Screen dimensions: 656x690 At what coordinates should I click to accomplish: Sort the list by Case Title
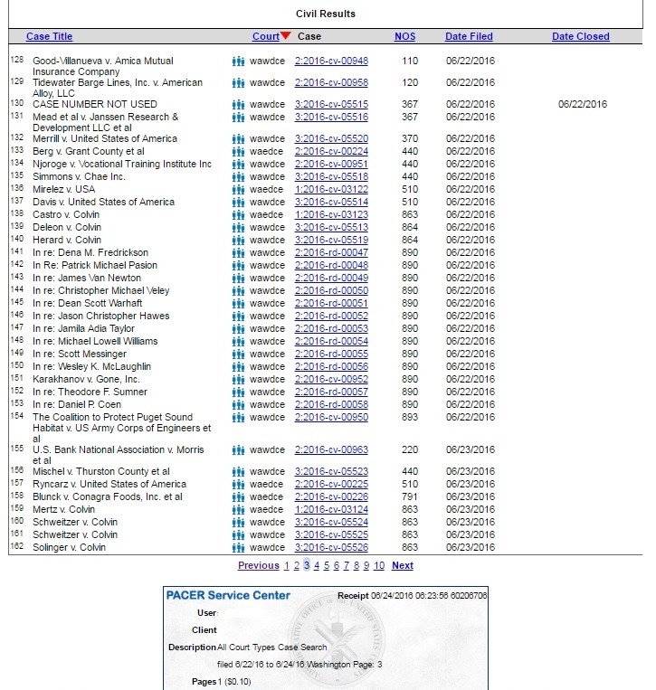pos(49,37)
